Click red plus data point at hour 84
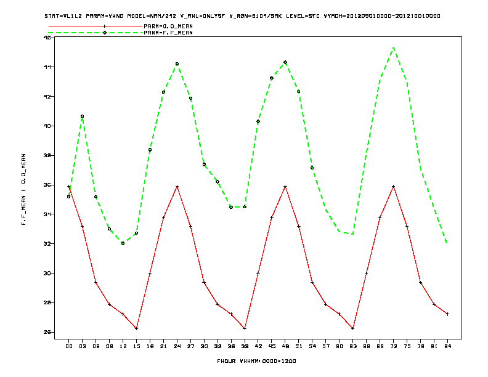The height and width of the screenshot is (377, 488). pos(447,314)
